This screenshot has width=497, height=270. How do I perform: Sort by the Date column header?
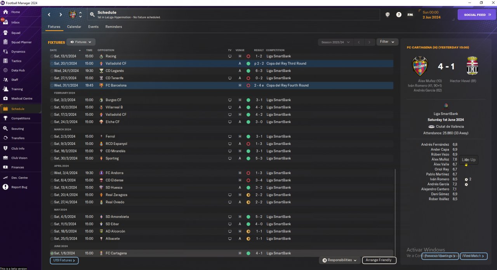[x=53, y=50]
